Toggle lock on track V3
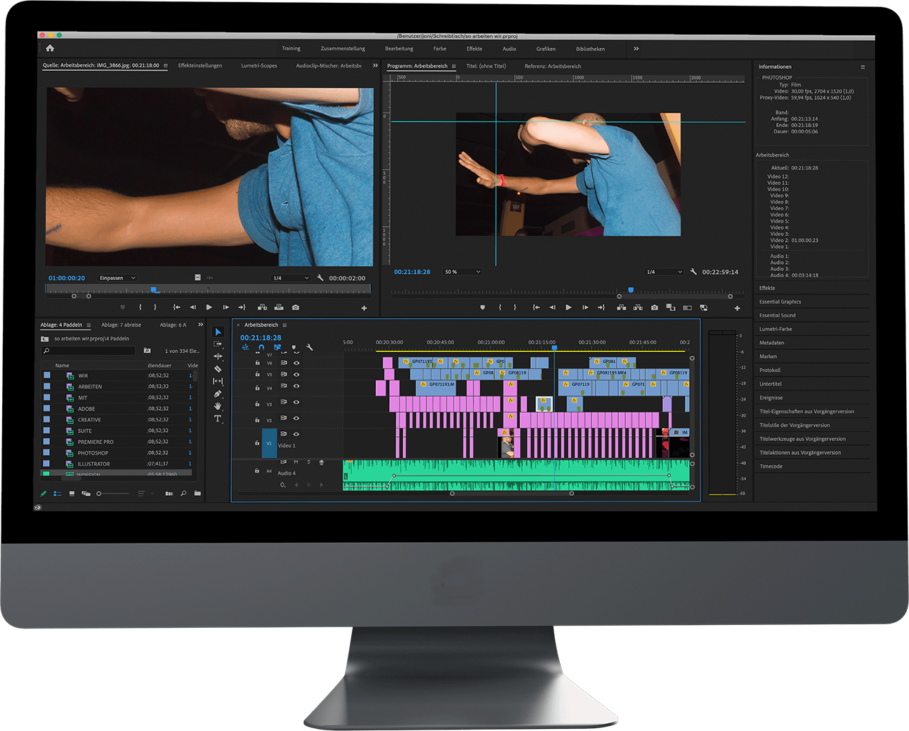This screenshot has height=731, width=909. pos(257,404)
